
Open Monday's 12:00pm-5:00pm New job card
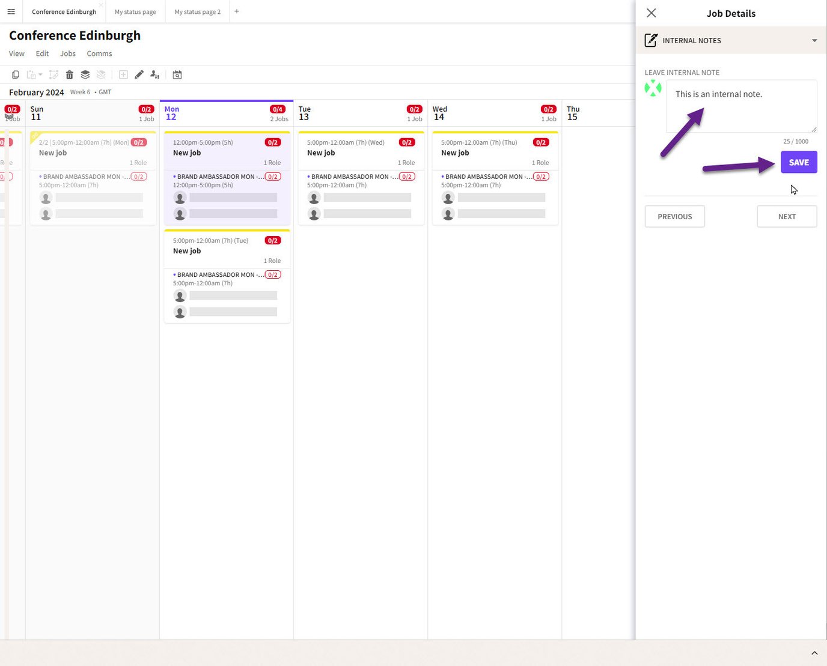pos(227,178)
